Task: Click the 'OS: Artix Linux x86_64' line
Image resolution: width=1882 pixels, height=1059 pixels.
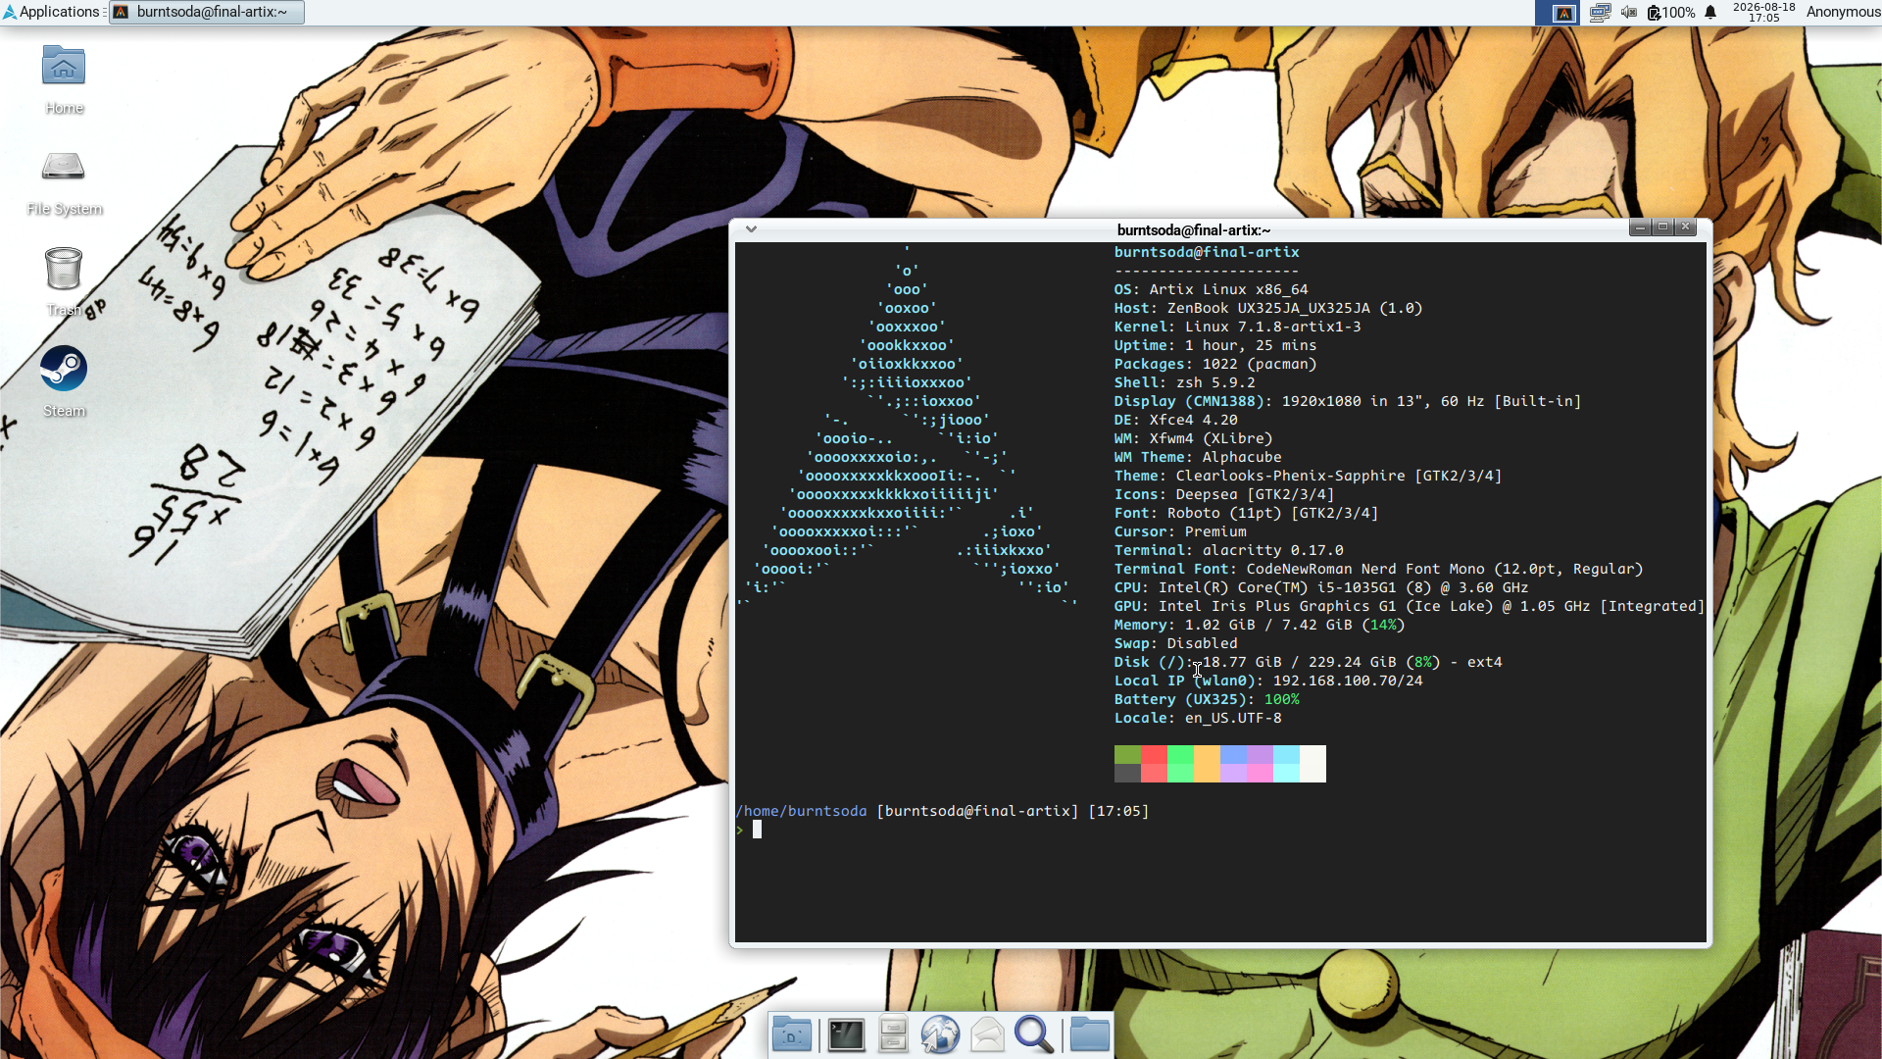Action: pyautogui.click(x=1211, y=289)
